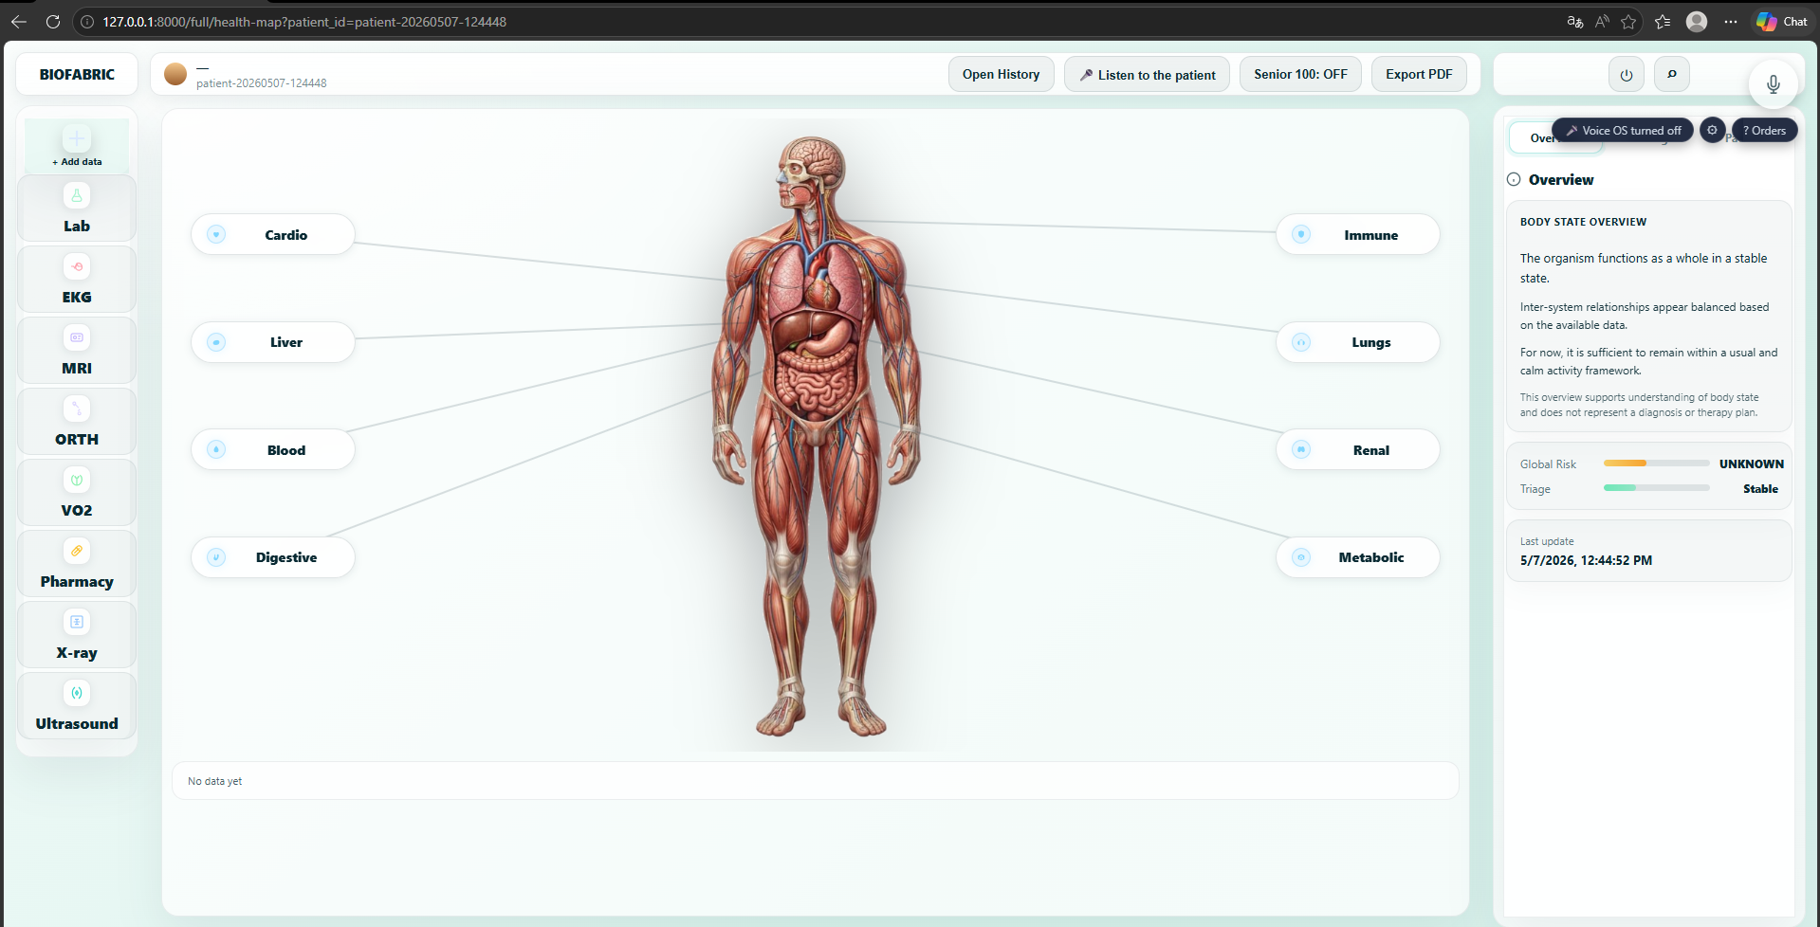Screen dimensions: 1820x927
Task: Click the translate icon in address bar
Action: tap(1575, 22)
